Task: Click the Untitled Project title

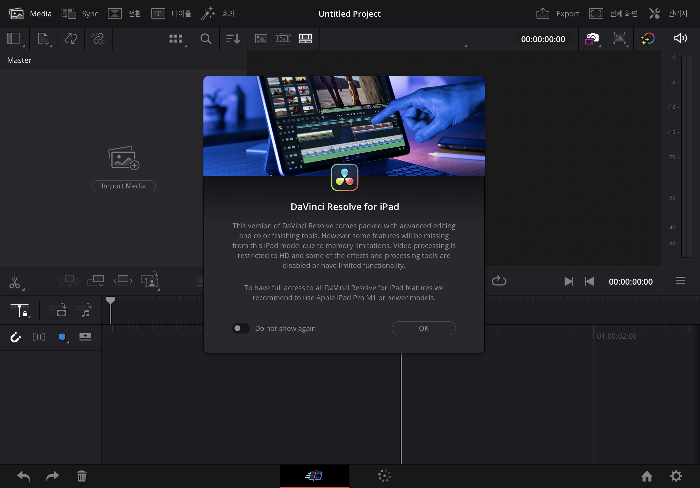Action: (349, 14)
